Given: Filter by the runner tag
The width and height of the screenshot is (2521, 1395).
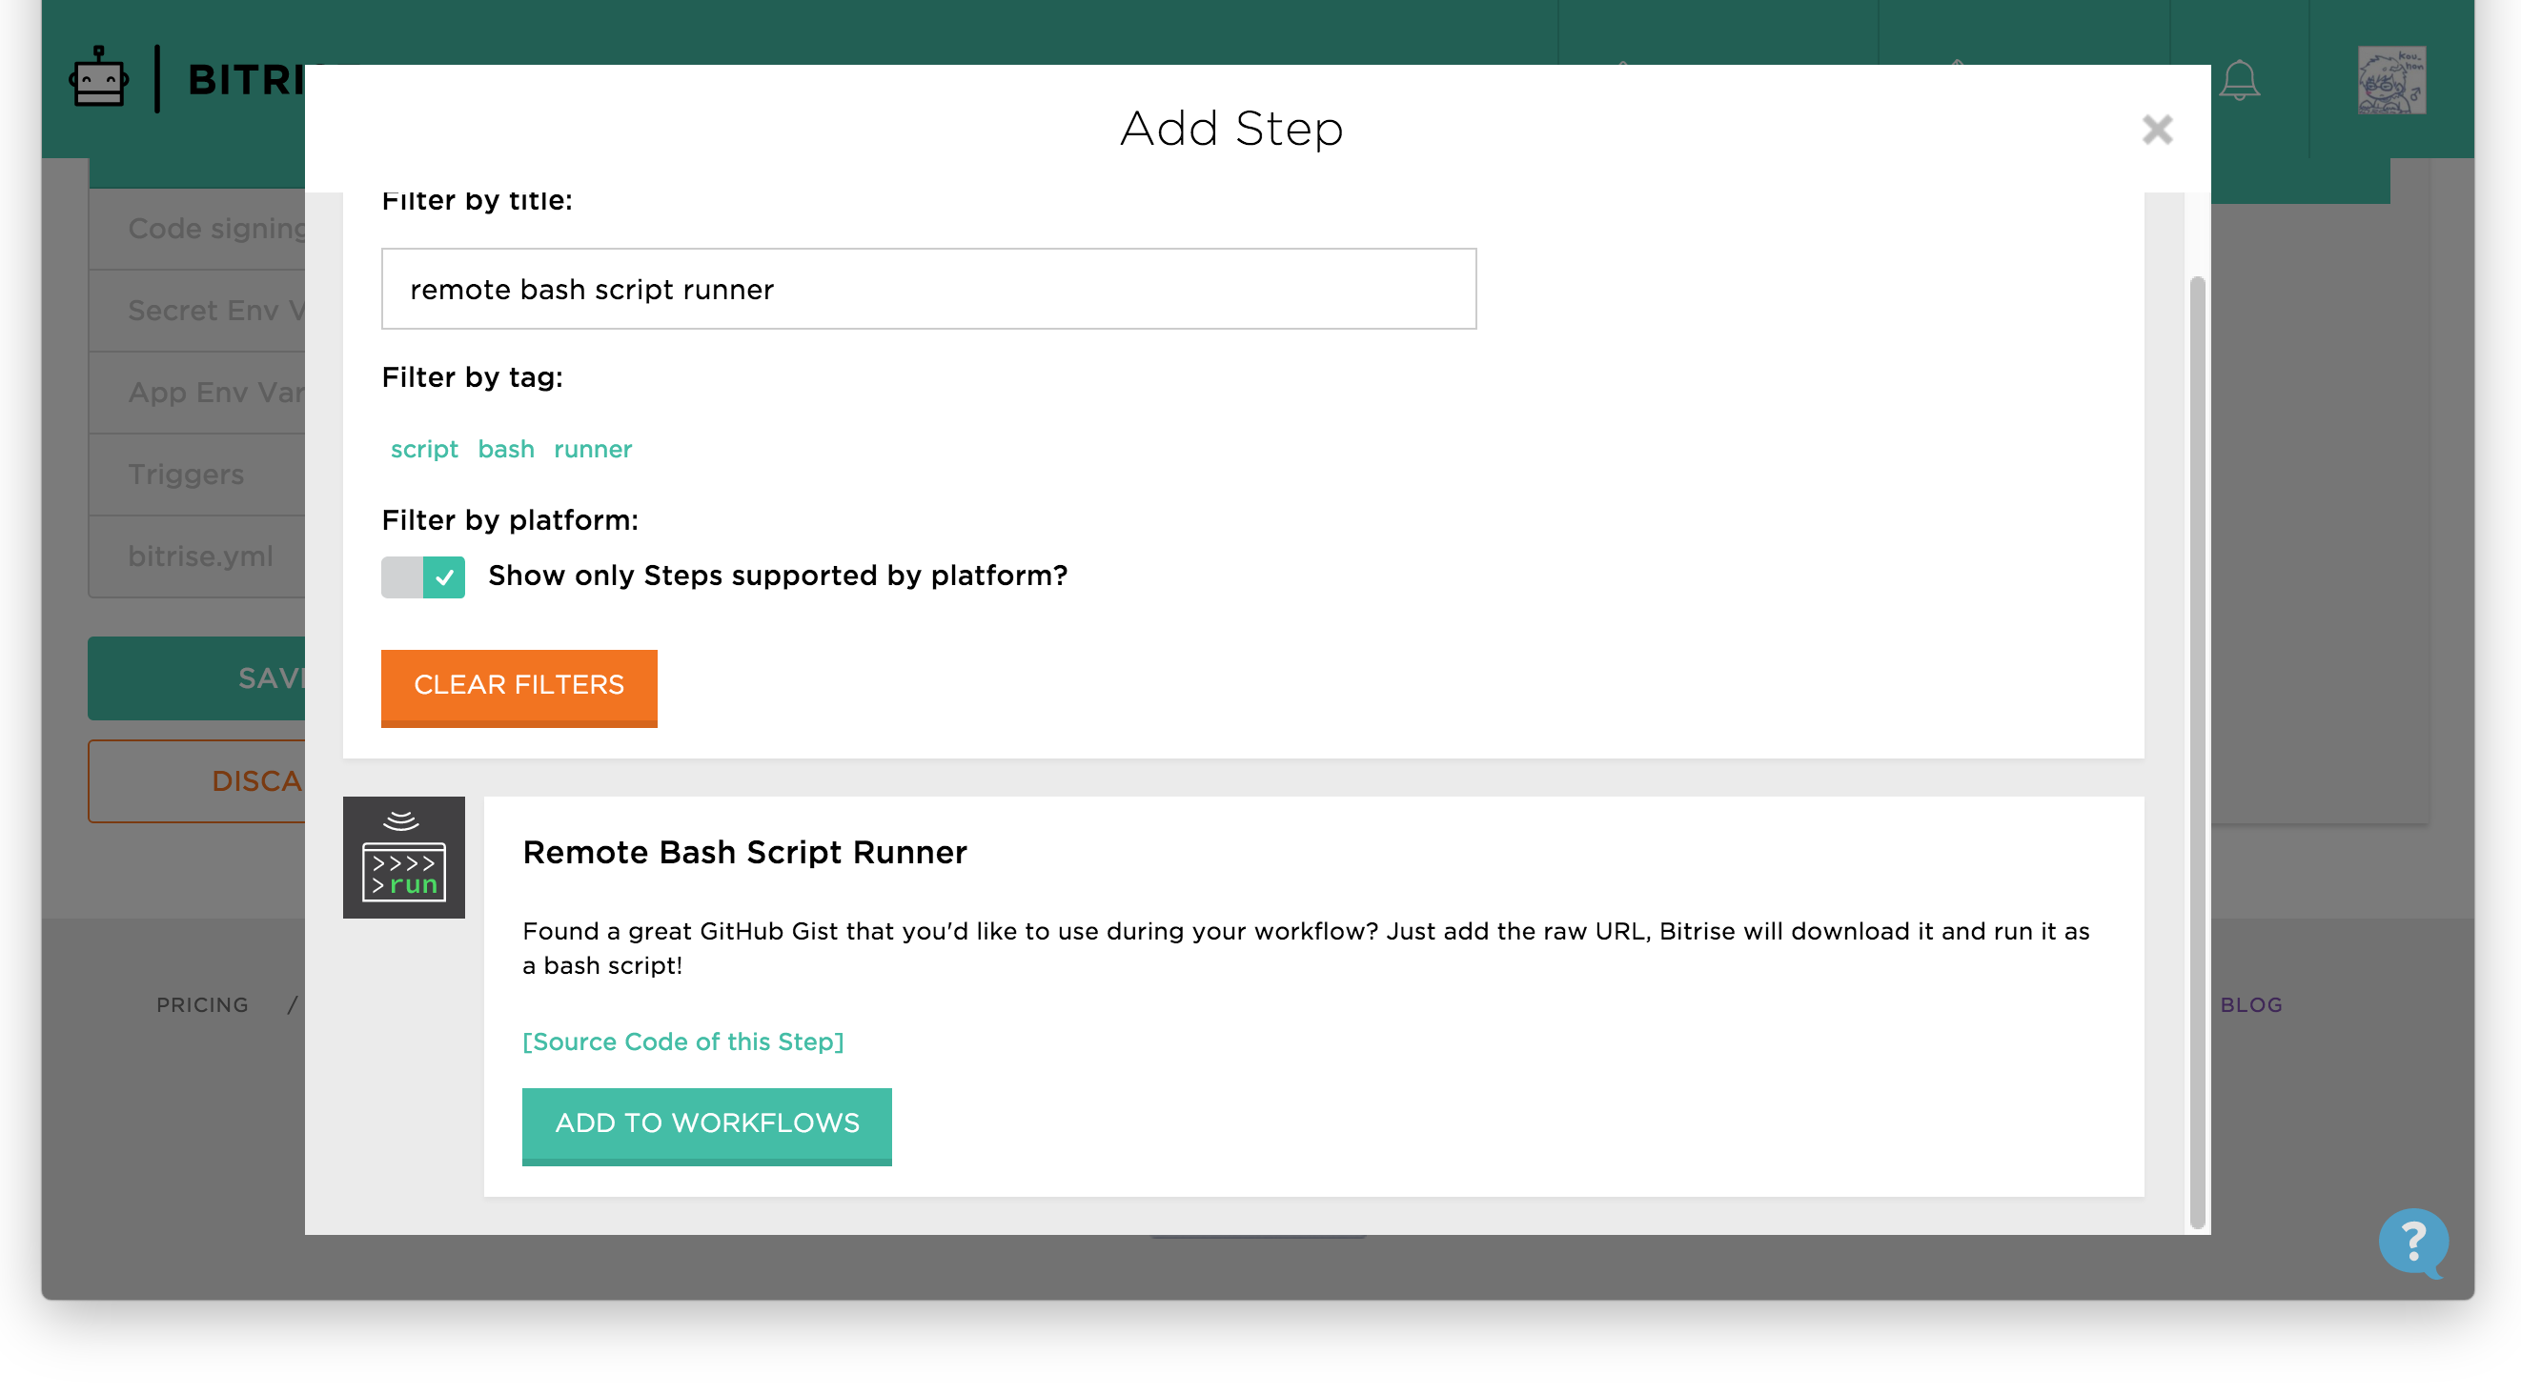Looking at the screenshot, I should coord(592,449).
